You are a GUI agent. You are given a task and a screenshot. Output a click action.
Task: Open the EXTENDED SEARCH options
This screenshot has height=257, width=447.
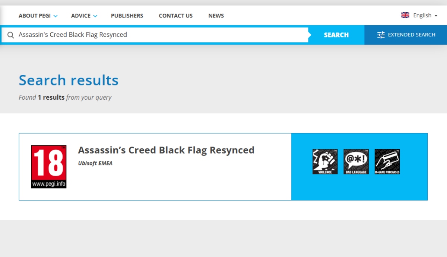tap(411, 35)
